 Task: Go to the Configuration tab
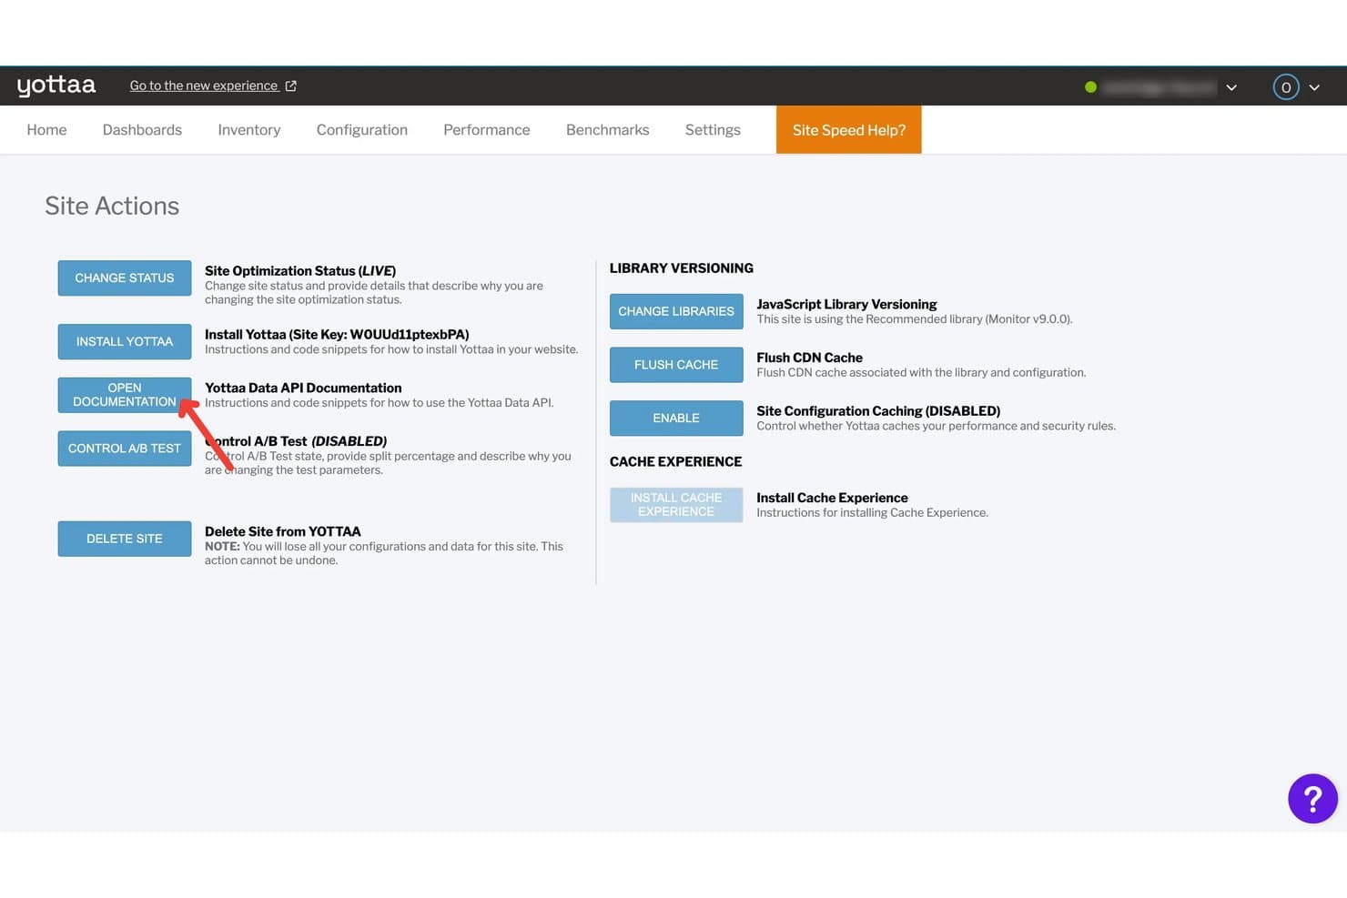(x=362, y=130)
